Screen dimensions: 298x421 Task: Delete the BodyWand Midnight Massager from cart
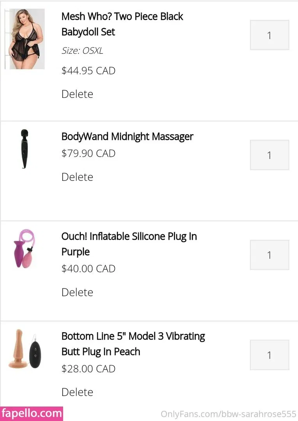click(77, 177)
